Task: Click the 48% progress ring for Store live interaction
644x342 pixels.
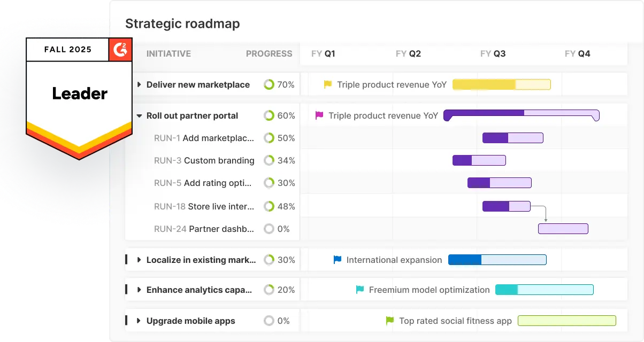Action: 270,206
